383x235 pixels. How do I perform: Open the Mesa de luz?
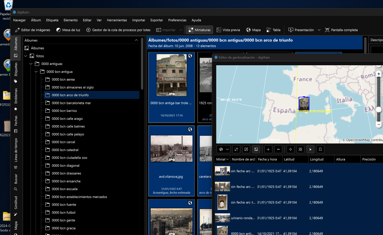click(x=68, y=30)
